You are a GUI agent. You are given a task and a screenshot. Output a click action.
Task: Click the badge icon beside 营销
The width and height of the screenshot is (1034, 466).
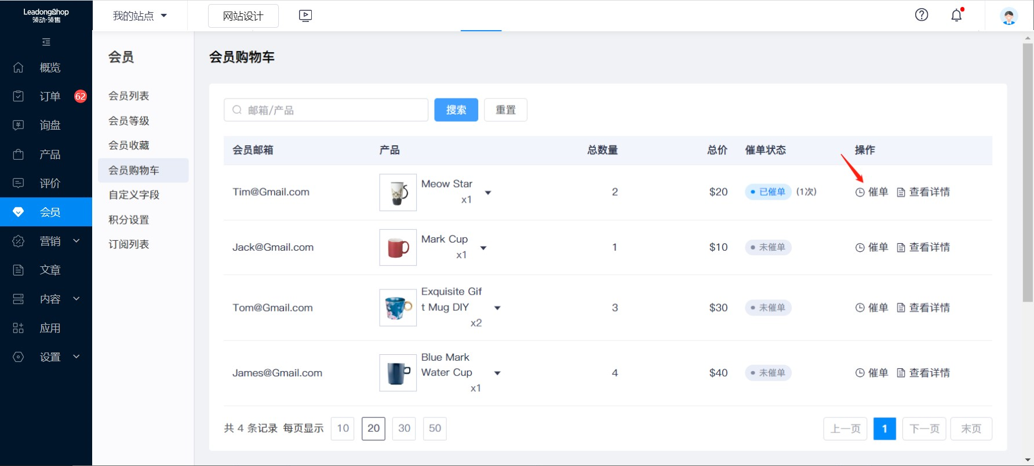[x=19, y=241]
